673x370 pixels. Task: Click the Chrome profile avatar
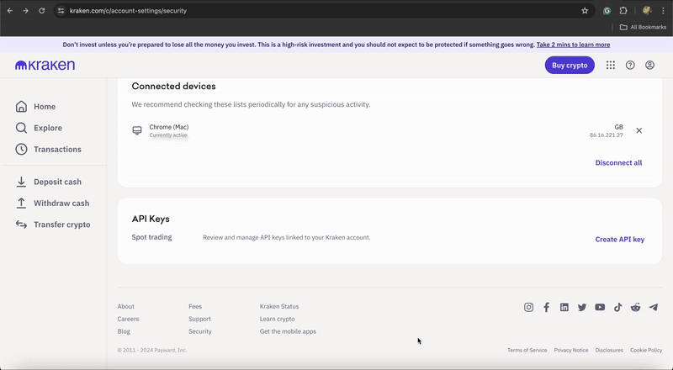(x=647, y=11)
